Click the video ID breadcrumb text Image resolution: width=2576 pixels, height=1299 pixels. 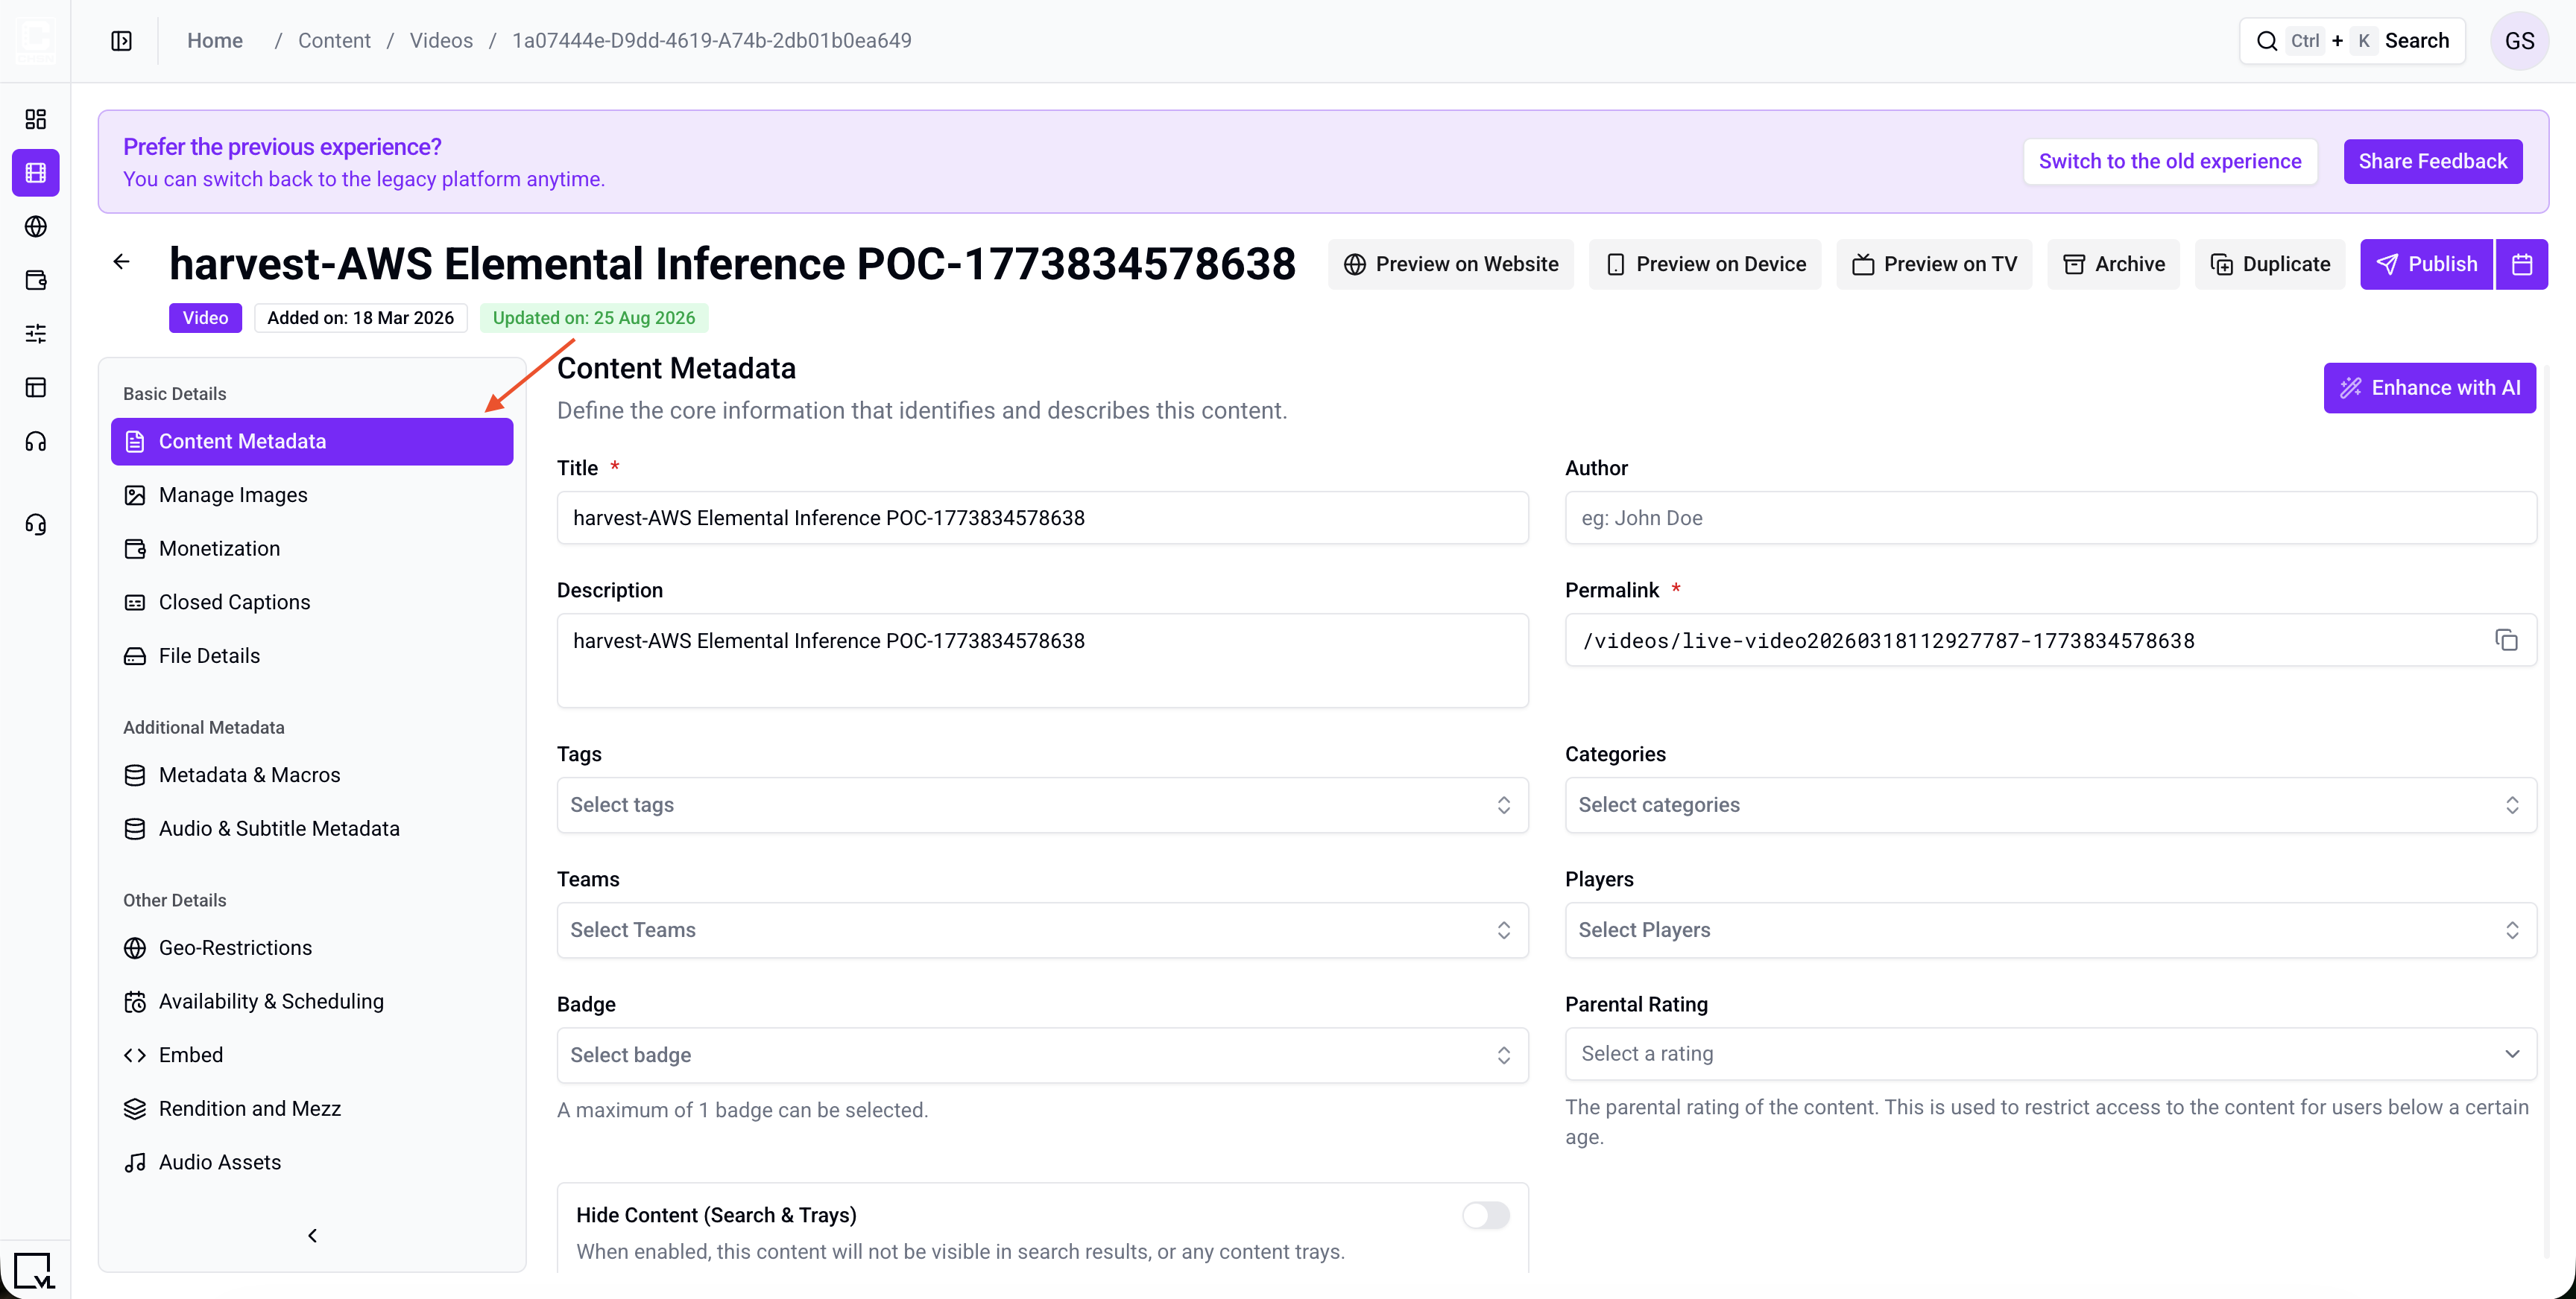click(712, 41)
